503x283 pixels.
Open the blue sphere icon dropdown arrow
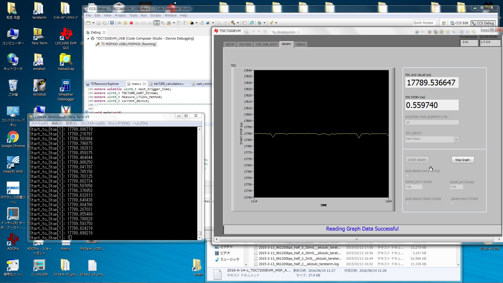213,23
